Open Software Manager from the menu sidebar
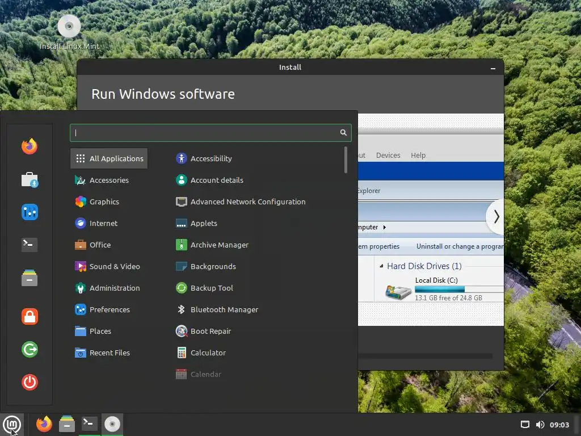 (x=30, y=179)
